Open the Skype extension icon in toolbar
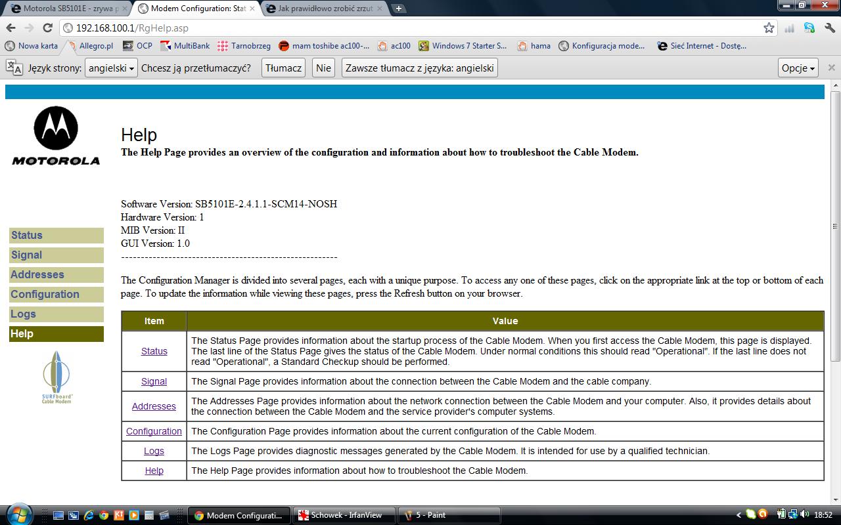The height and width of the screenshot is (525, 841). point(809,28)
